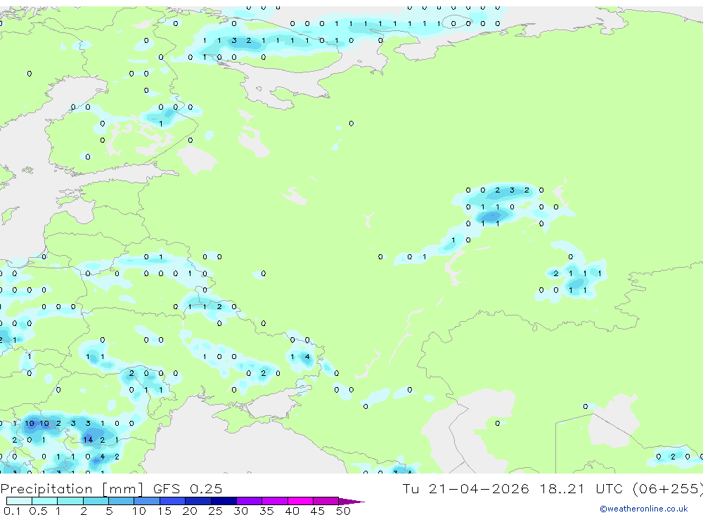703x515 pixels.
Task: Select legend swatch between 10 and 15
Action: 147,501
